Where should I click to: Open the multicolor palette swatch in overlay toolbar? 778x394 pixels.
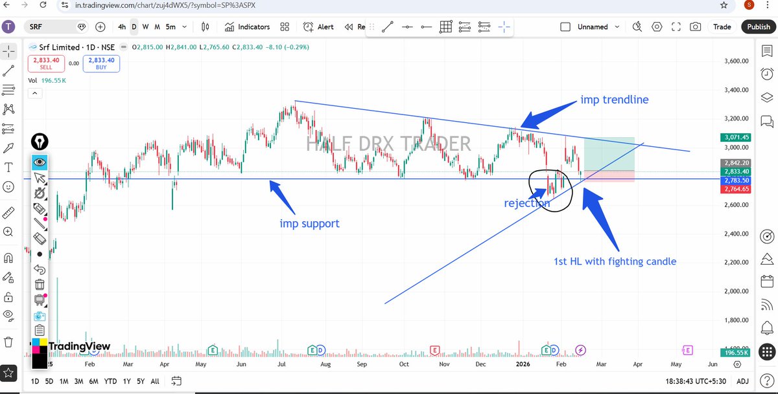tap(40, 345)
